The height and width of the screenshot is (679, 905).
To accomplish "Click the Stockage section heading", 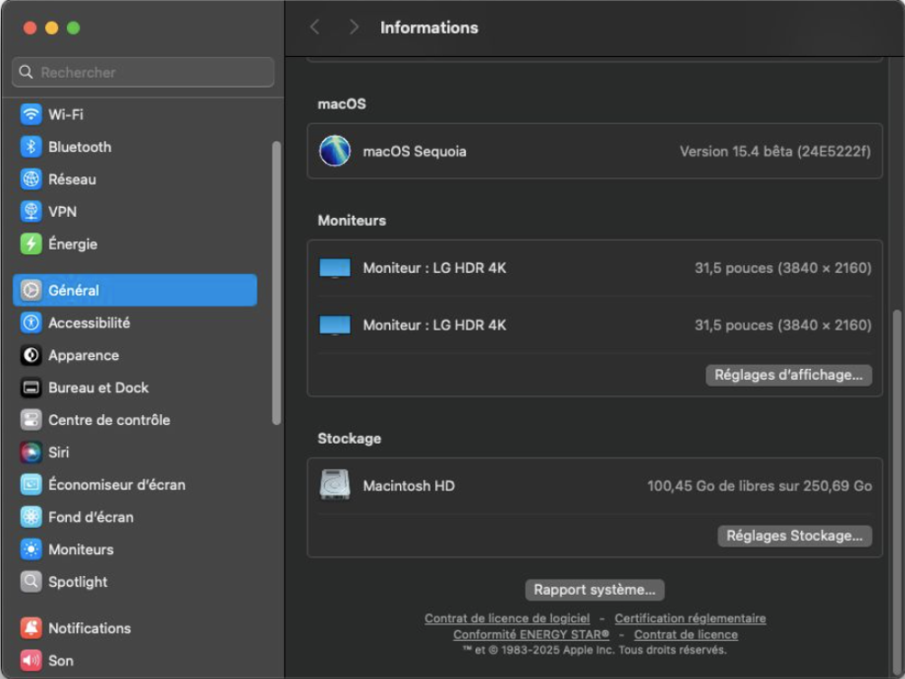I will 349,439.
